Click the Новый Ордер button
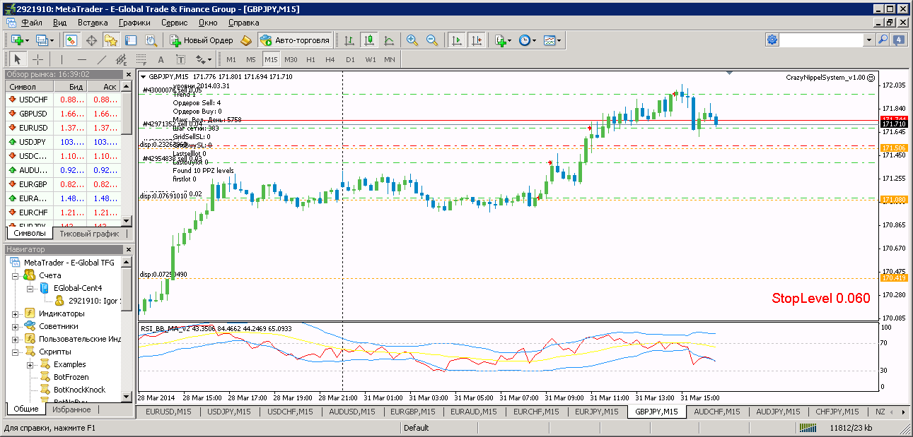 pos(202,40)
